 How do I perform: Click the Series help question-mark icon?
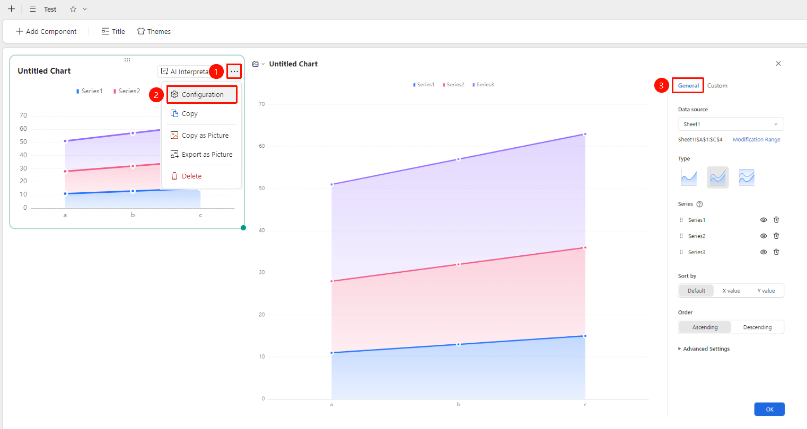(x=699, y=204)
